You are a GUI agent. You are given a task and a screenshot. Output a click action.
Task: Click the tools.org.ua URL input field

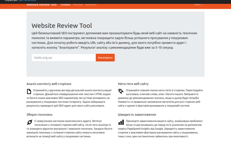click(x=64, y=58)
